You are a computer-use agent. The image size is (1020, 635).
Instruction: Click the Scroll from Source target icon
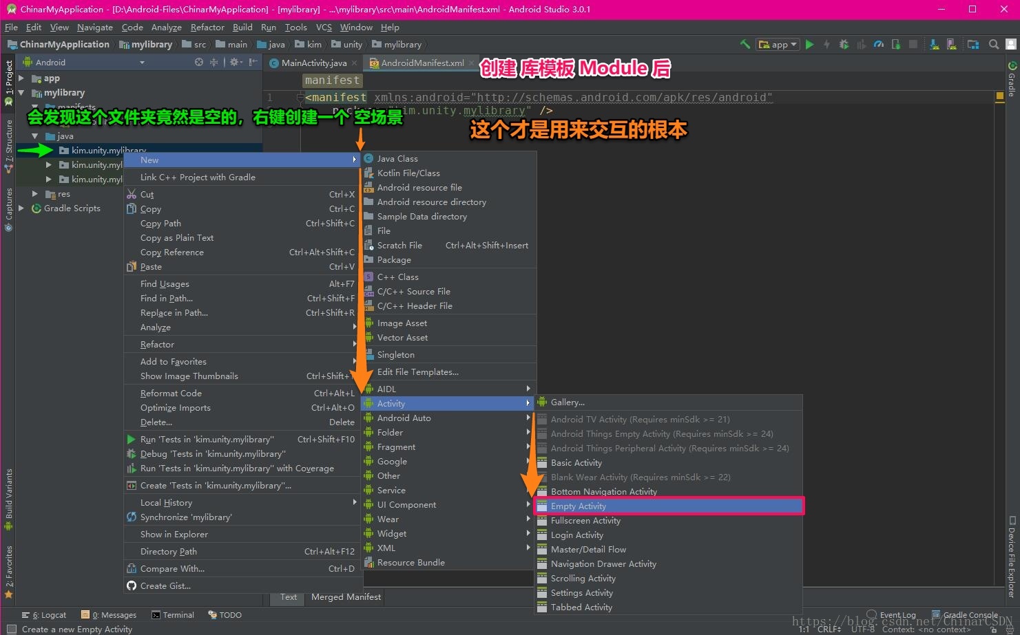point(199,62)
